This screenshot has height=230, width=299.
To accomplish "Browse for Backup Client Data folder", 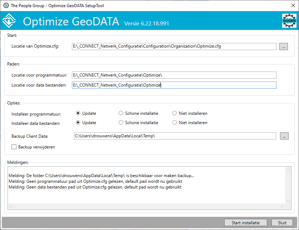I will (x=284, y=136).
